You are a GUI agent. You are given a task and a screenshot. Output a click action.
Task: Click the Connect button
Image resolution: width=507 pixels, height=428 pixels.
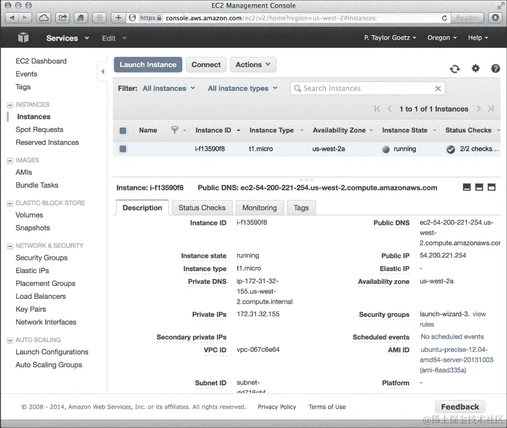pyautogui.click(x=206, y=65)
